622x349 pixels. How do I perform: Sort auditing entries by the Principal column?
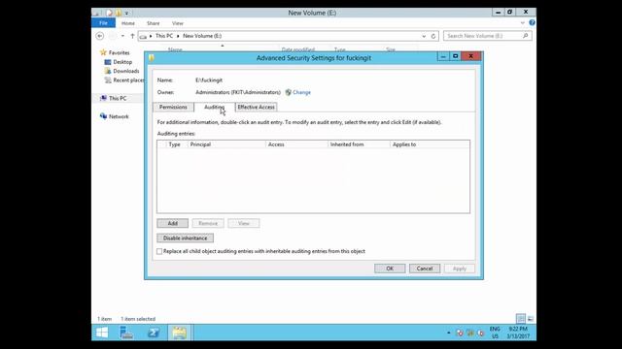[226, 144]
